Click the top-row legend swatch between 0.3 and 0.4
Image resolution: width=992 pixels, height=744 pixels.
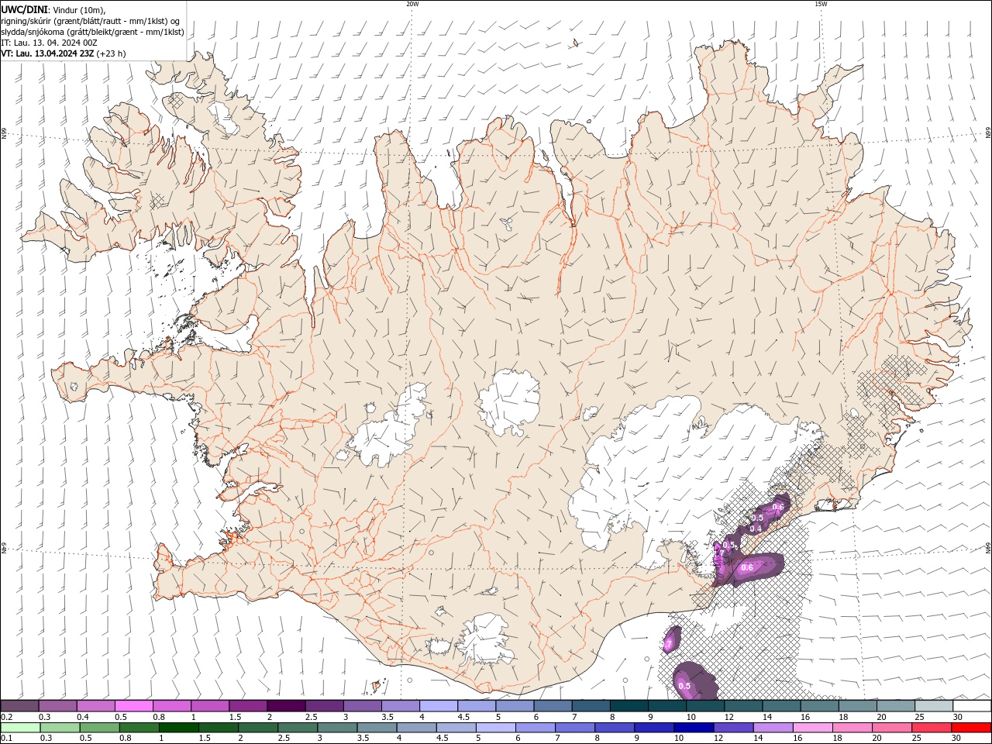[x=57, y=706]
